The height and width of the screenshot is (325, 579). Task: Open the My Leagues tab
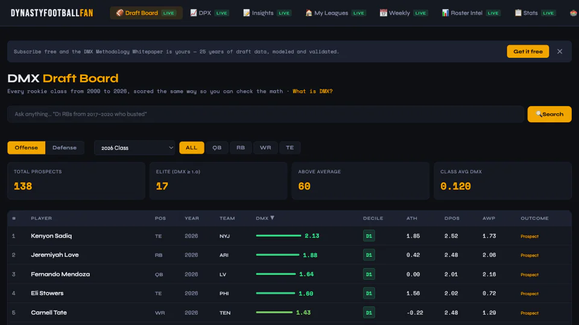coord(336,13)
